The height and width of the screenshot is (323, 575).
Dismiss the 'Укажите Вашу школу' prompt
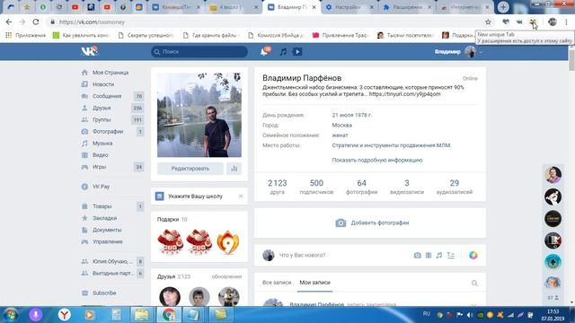click(241, 196)
